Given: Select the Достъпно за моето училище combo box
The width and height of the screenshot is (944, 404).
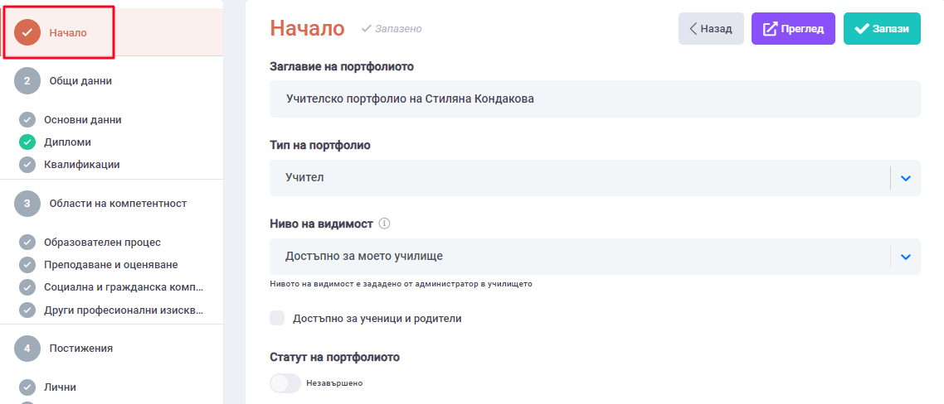Looking at the screenshot, I should (581, 257).
